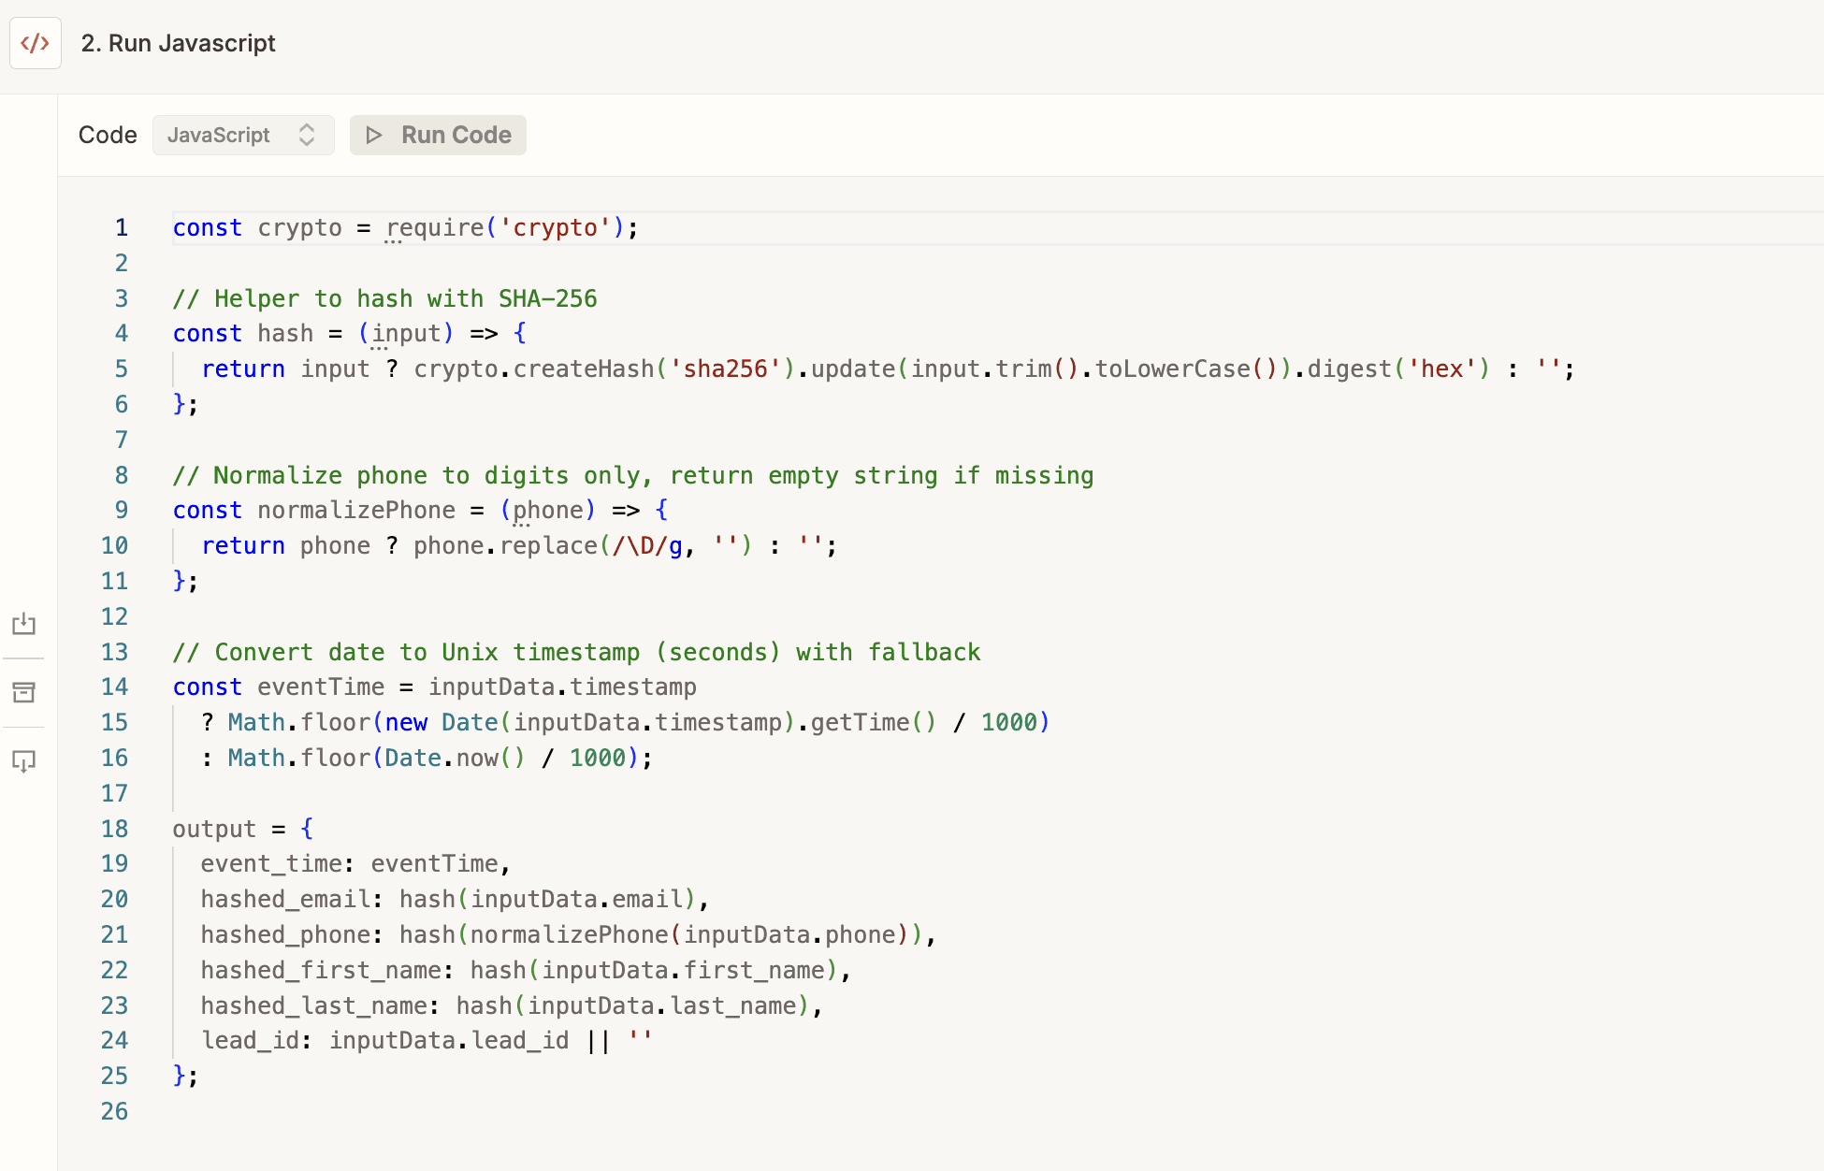Click the output tray icon in the sidebar
The height and width of the screenshot is (1171, 1824).
23,760
